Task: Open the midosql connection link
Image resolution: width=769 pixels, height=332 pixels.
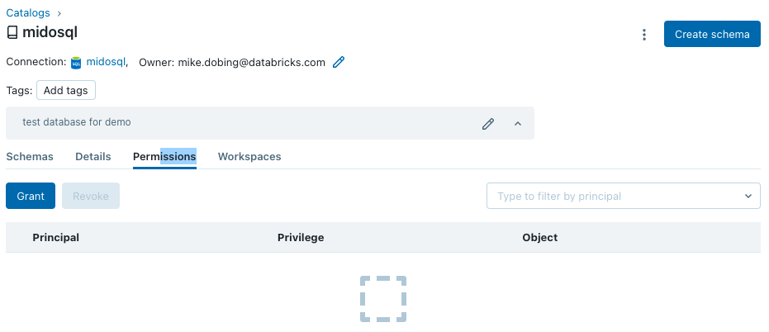Action: (106, 62)
